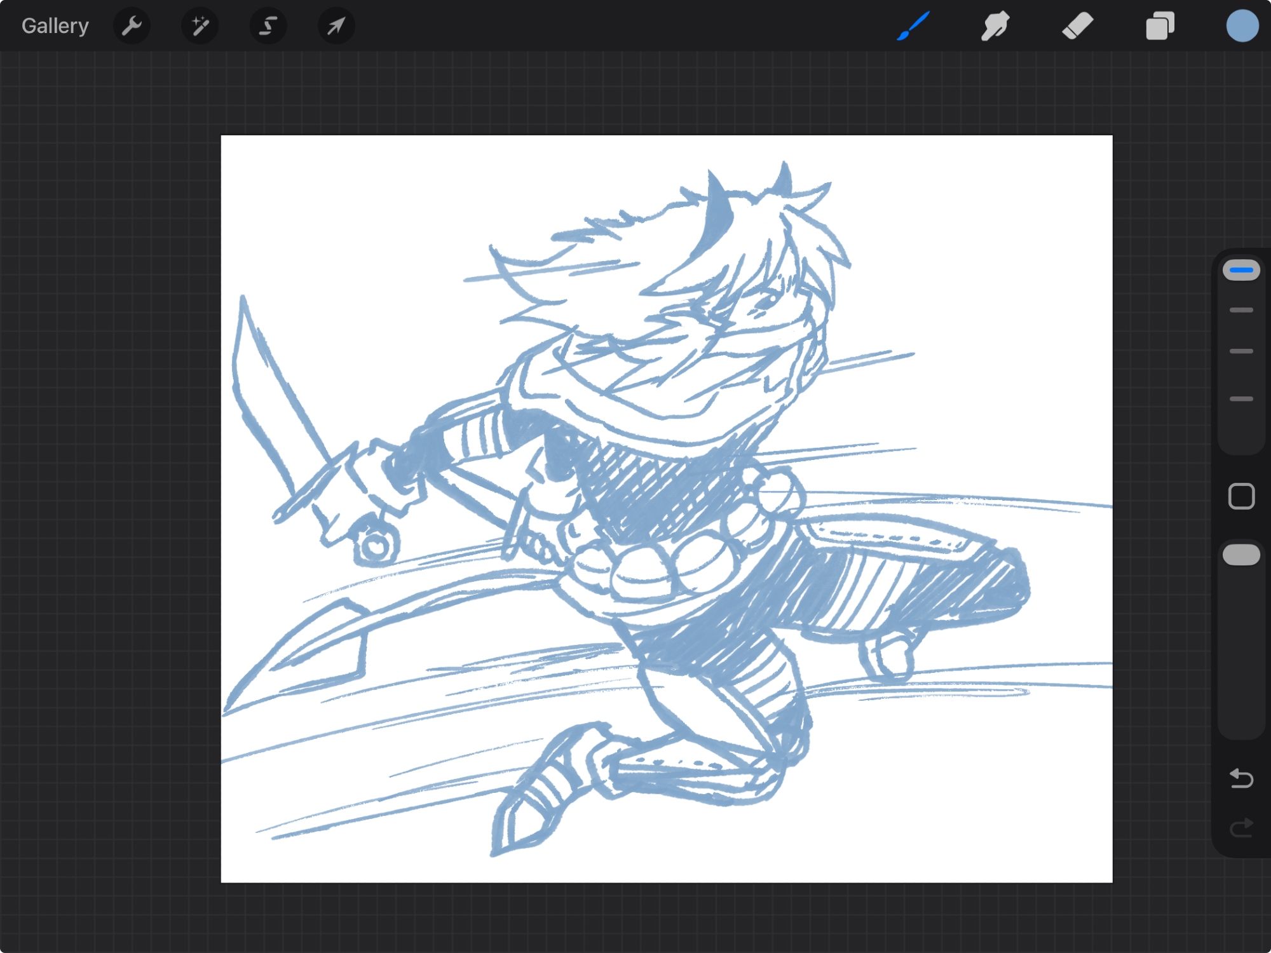The image size is (1271, 953).
Task: Activate the Selection S-shaped tool
Action: [x=268, y=26]
